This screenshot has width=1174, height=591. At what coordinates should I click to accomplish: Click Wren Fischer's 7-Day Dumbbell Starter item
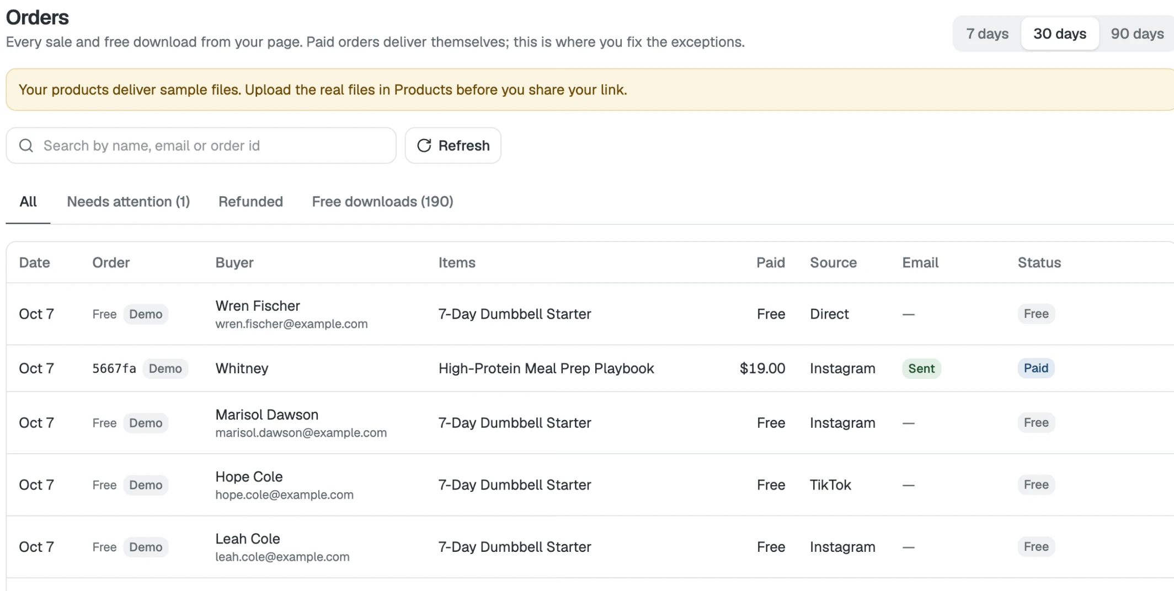tap(515, 314)
